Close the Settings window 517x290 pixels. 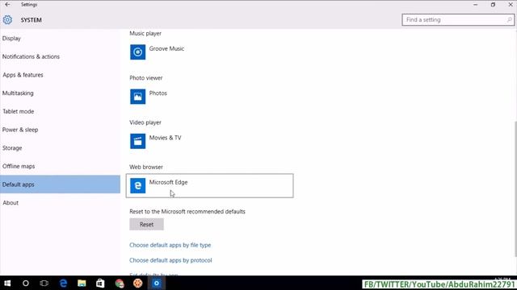tap(510, 5)
